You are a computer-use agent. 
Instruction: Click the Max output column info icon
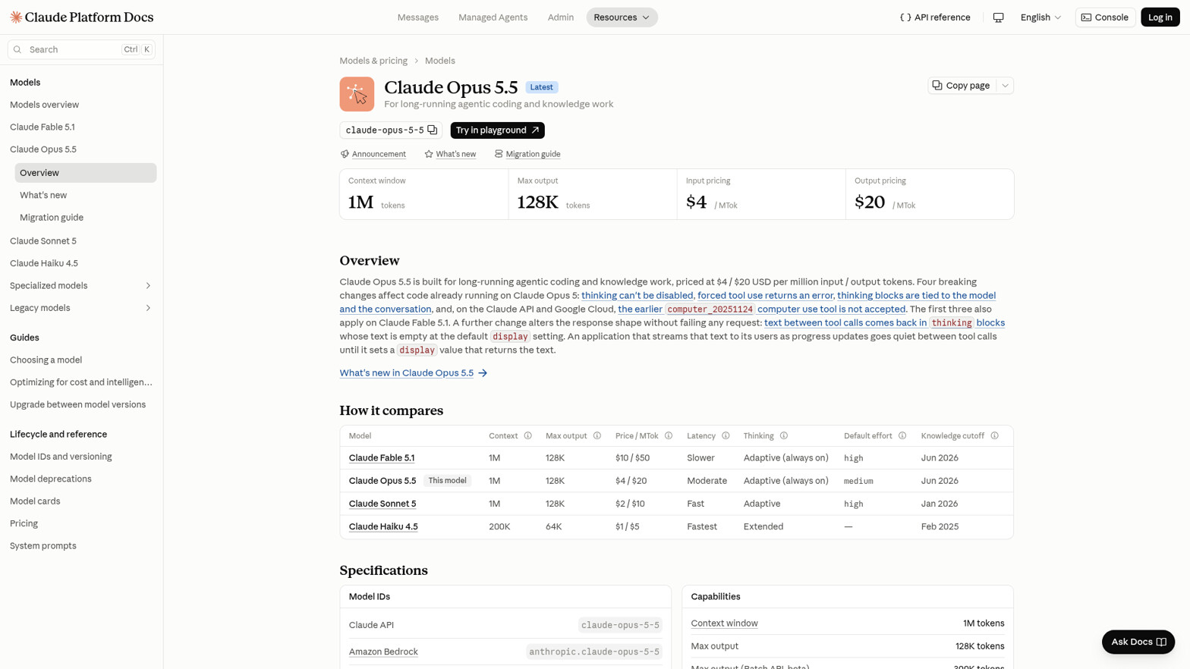coord(597,436)
